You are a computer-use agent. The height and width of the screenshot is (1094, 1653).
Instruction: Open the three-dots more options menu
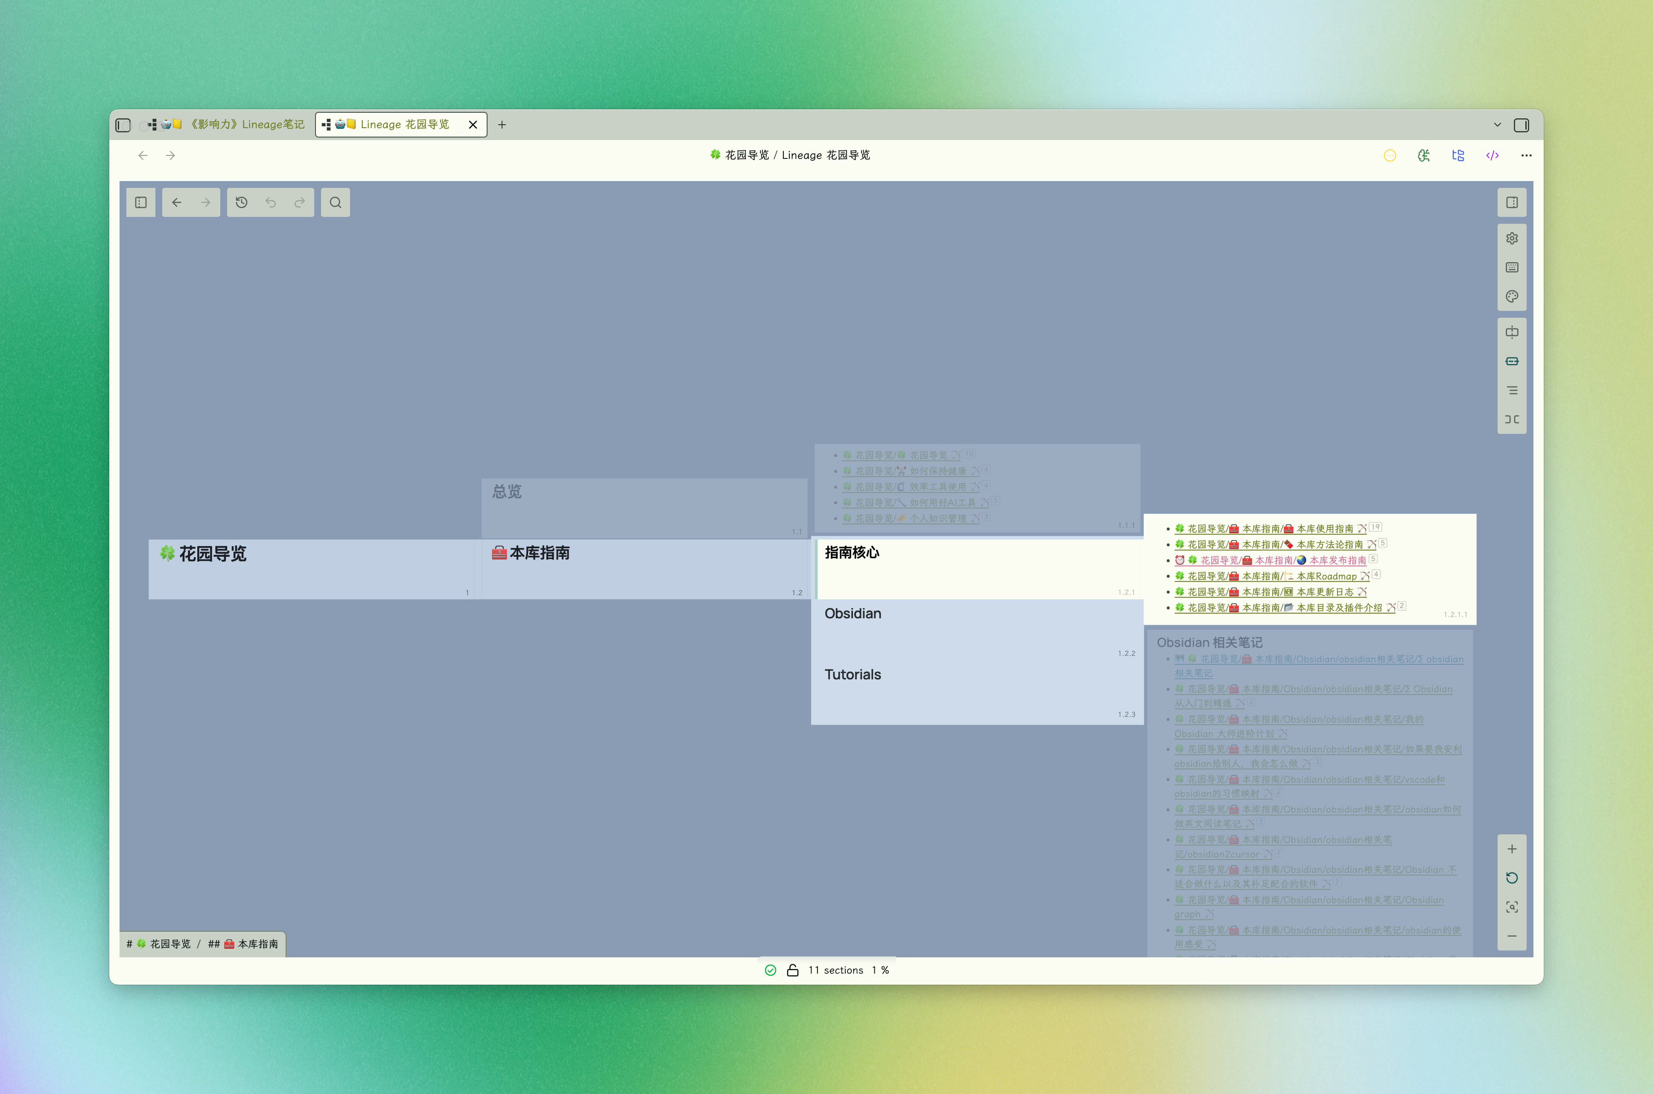(1526, 155)
